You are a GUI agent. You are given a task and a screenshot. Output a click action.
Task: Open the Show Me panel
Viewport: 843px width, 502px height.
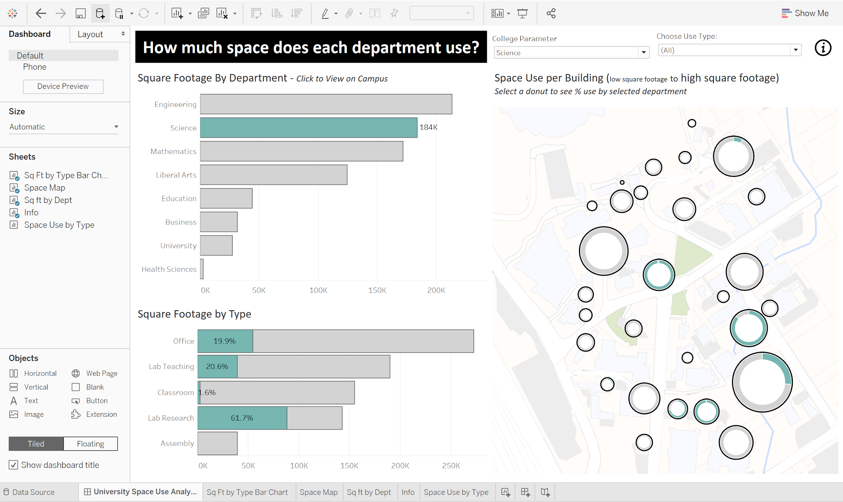805,13
